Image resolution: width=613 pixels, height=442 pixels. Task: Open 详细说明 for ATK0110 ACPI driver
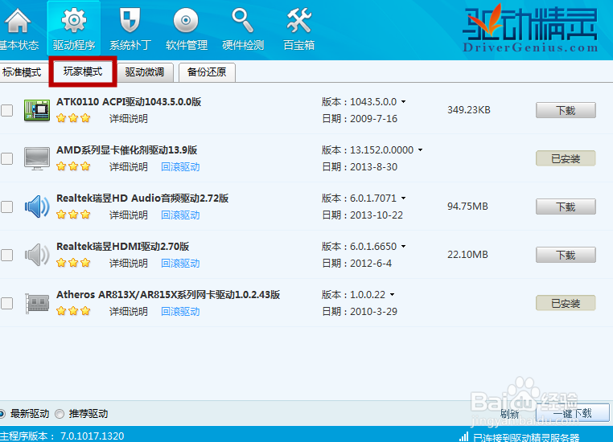click(129, 118)
